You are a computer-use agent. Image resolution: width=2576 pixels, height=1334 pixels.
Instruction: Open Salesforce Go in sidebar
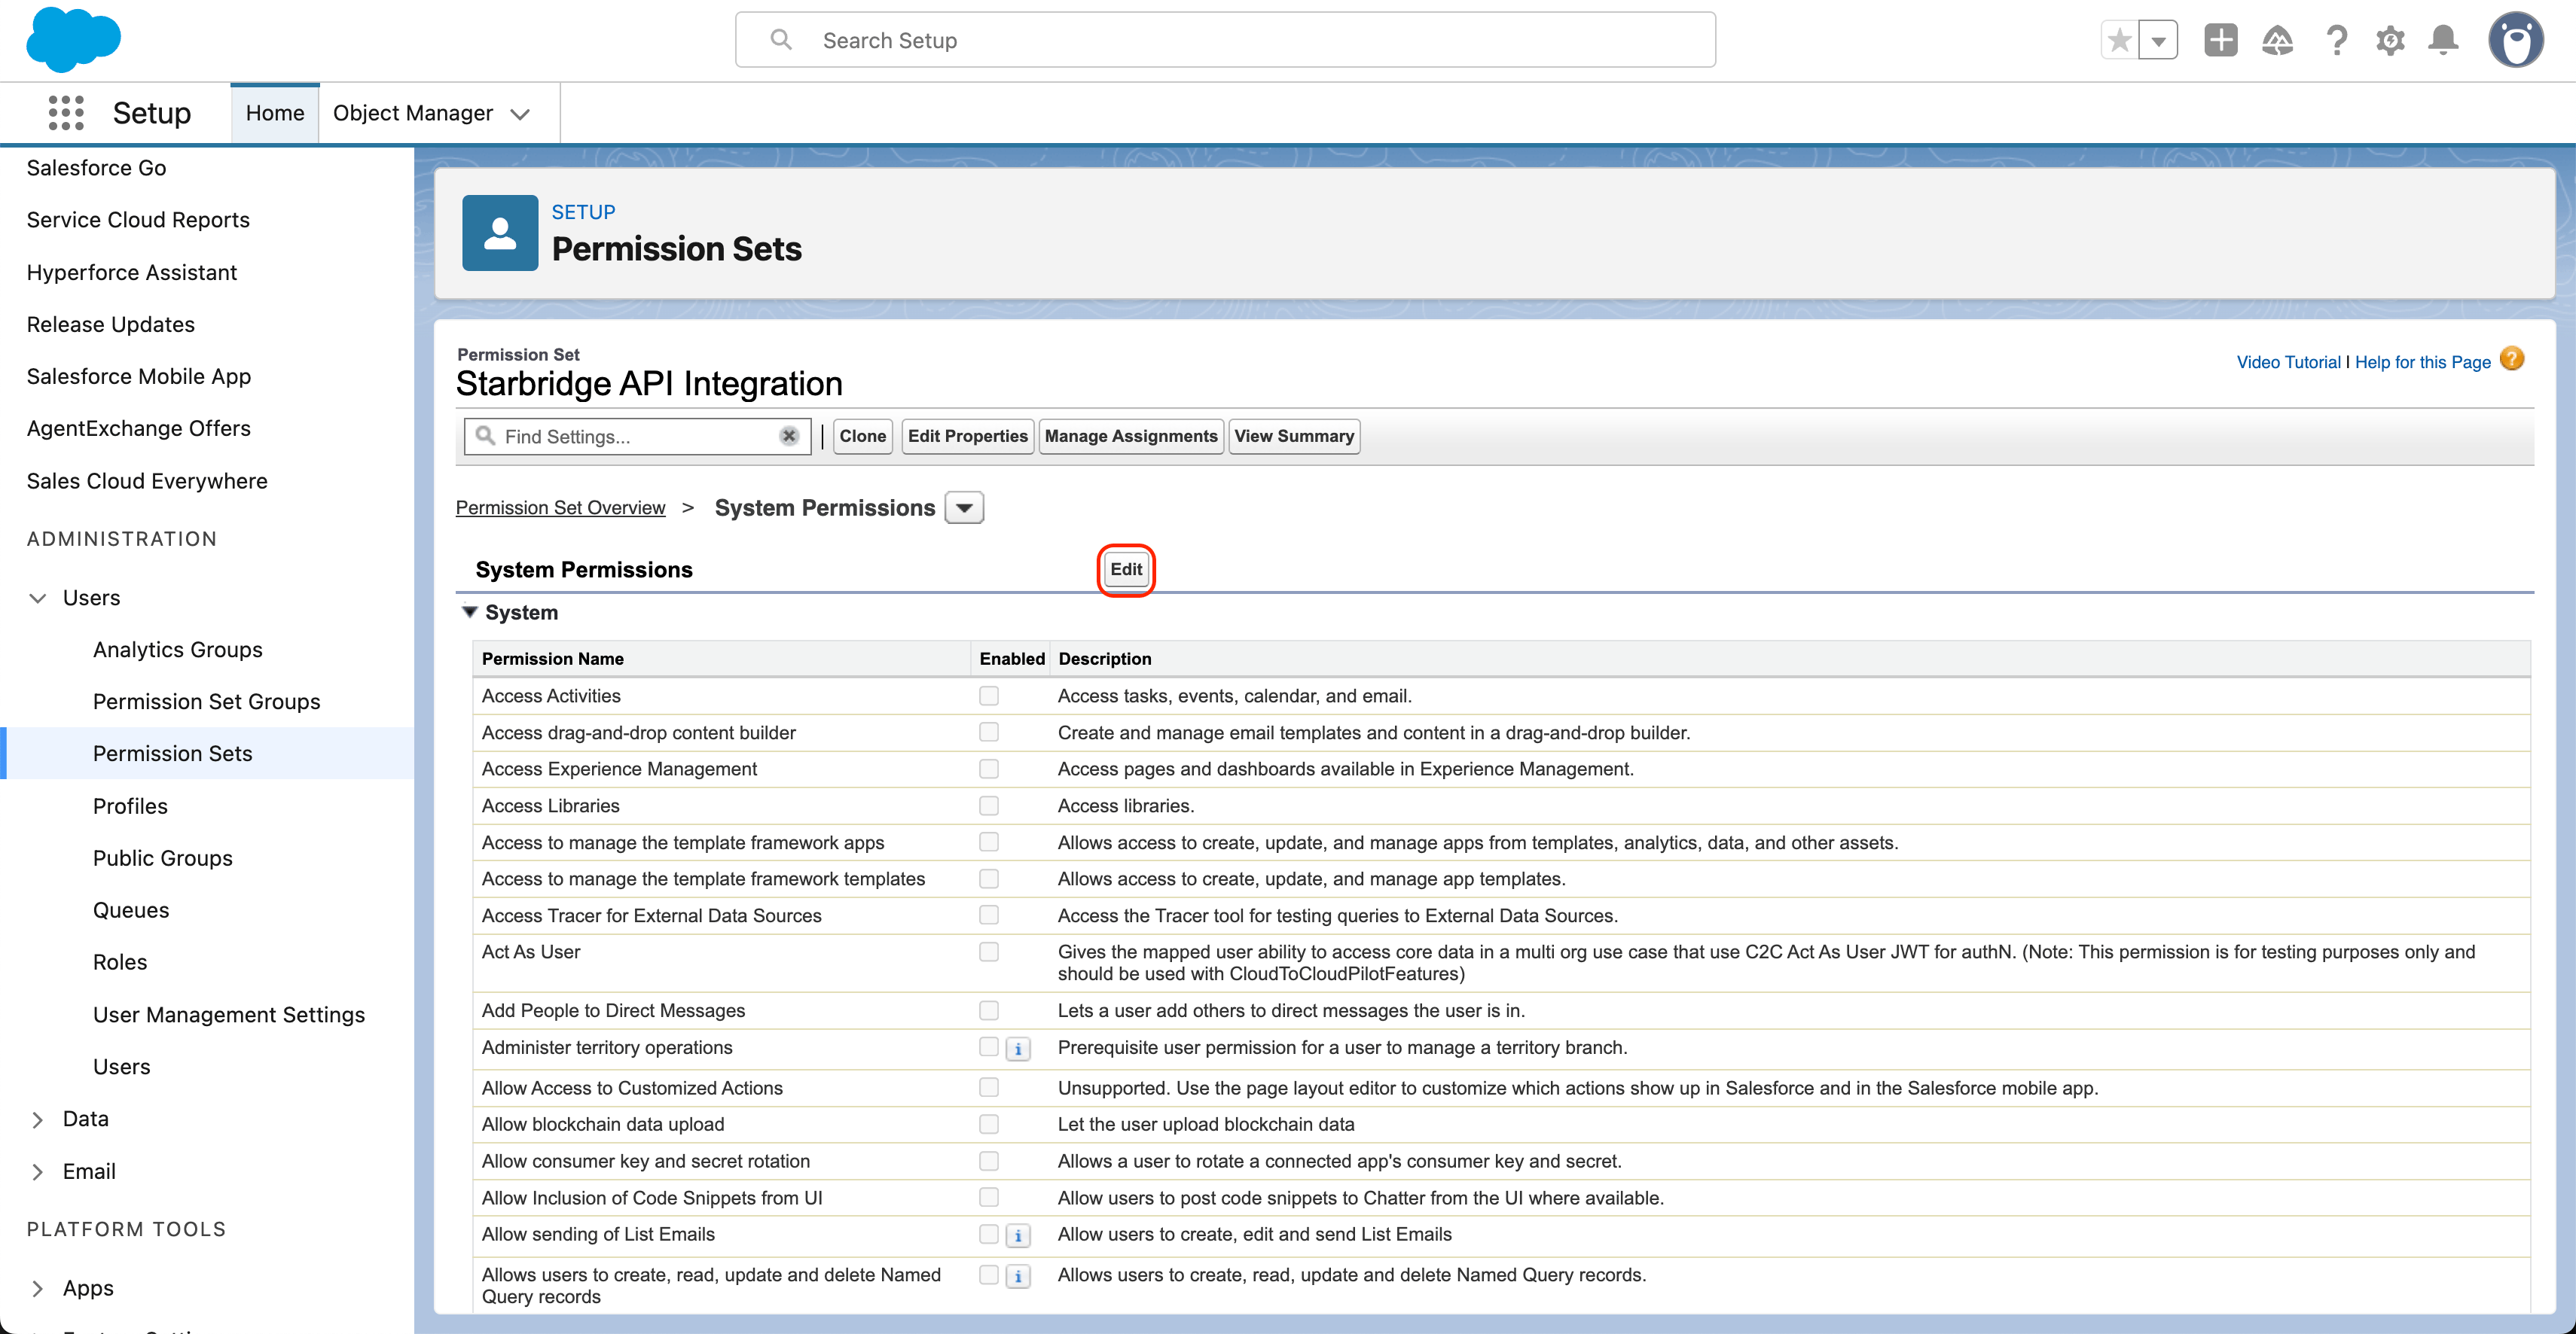pyautogui.click(x=96, y=168)
